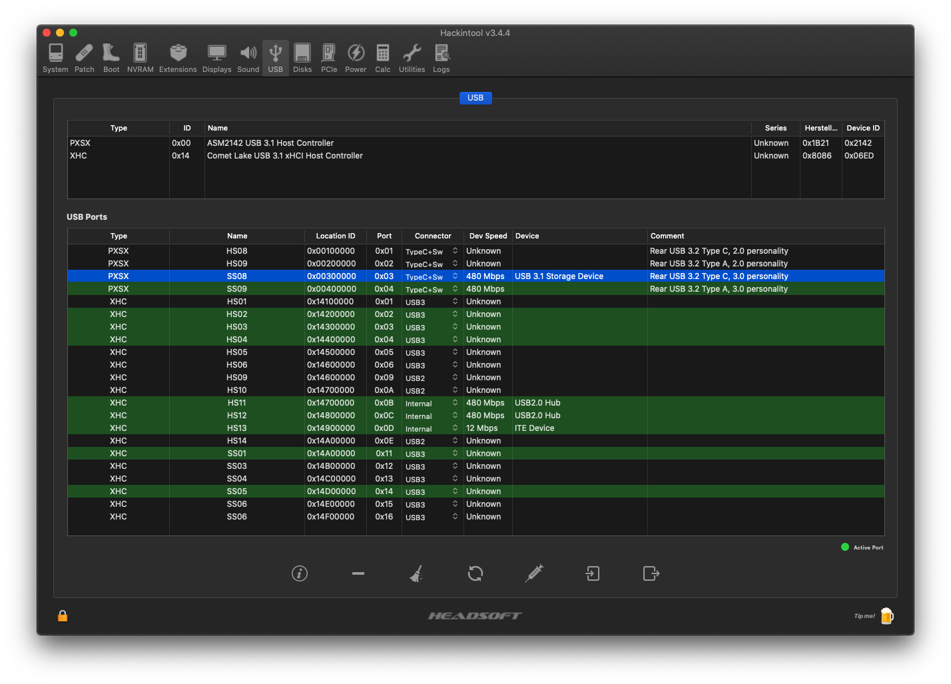Viewport: 951px width, 684px height.
Task: Click the refresh arrows icon
Action: click(475, 573)
